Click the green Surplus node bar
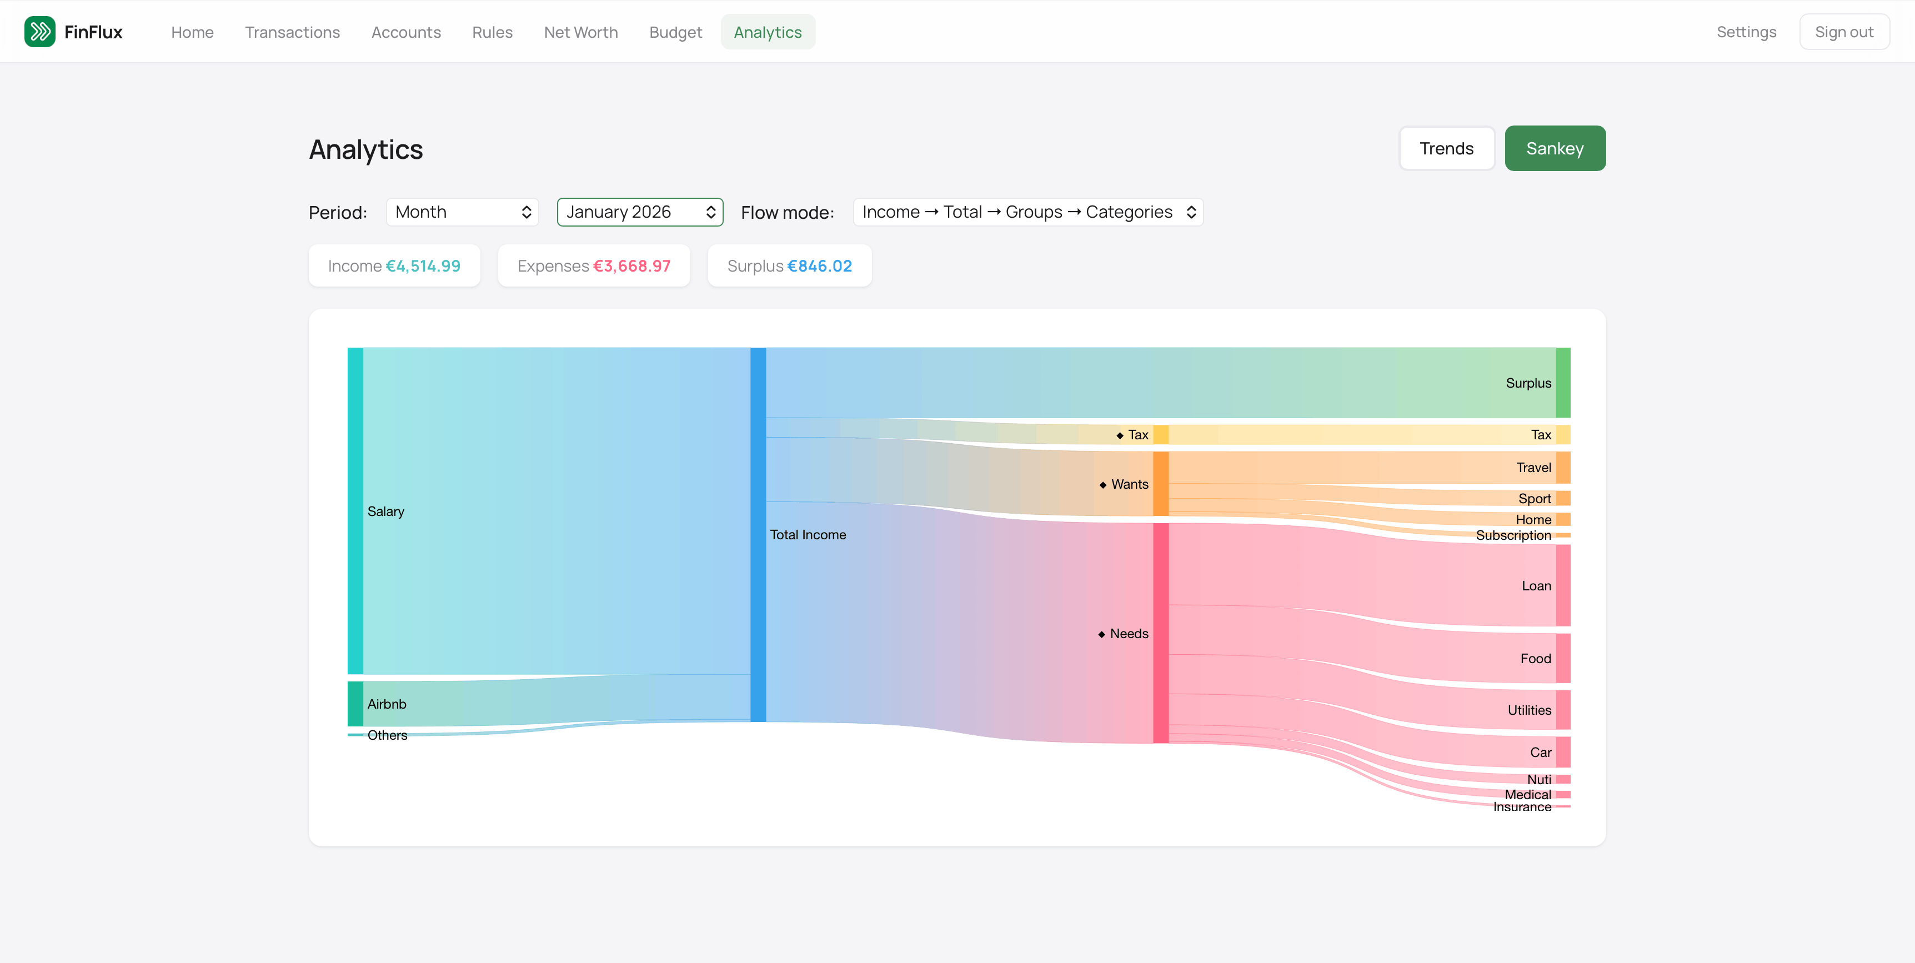 [1563, 382]
